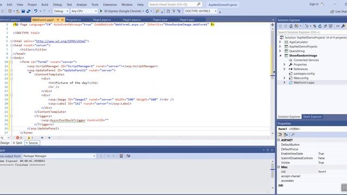Screen dimensions: 347x195
Task: Click the red error count icon
Action: click(x=17, y=138)
